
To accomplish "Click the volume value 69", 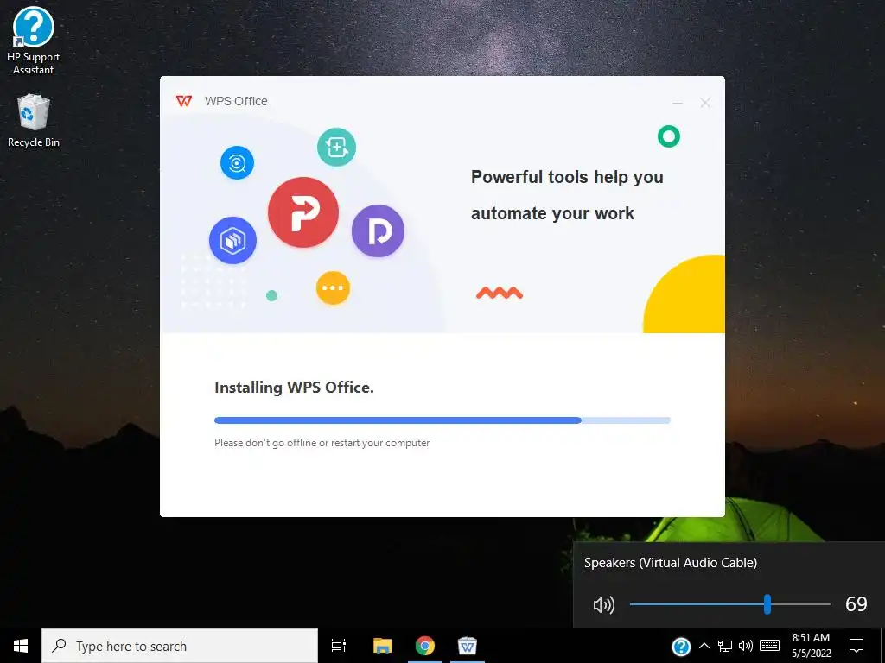I will (x=856, y=604).
